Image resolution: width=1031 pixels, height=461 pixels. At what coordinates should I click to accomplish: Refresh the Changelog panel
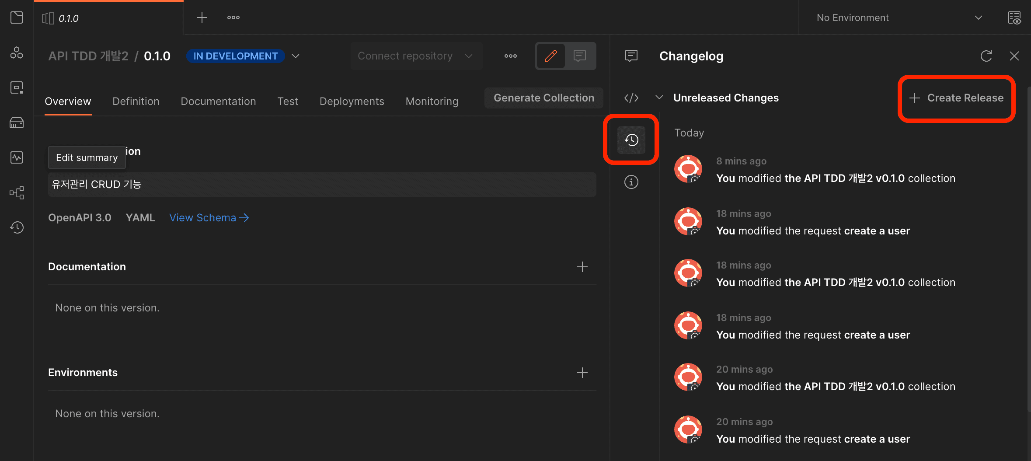pos(986,56)
